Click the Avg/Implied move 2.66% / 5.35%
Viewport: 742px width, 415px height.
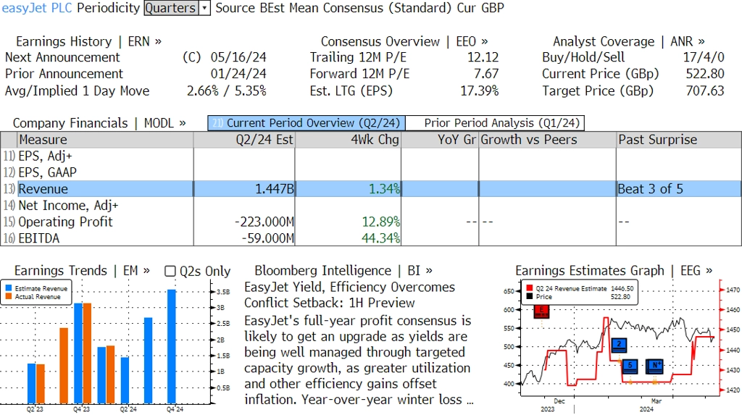(x=227, y=91)
